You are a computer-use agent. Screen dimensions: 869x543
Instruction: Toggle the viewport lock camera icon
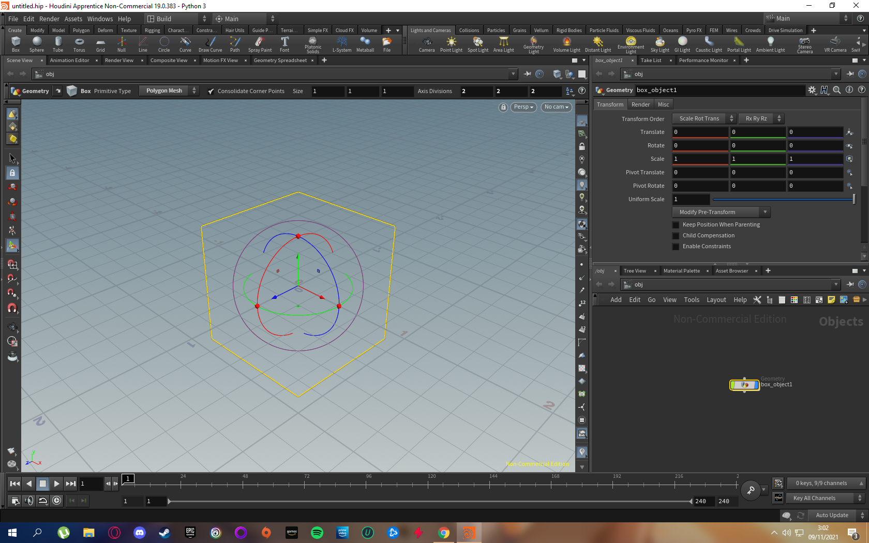point(503,107)
